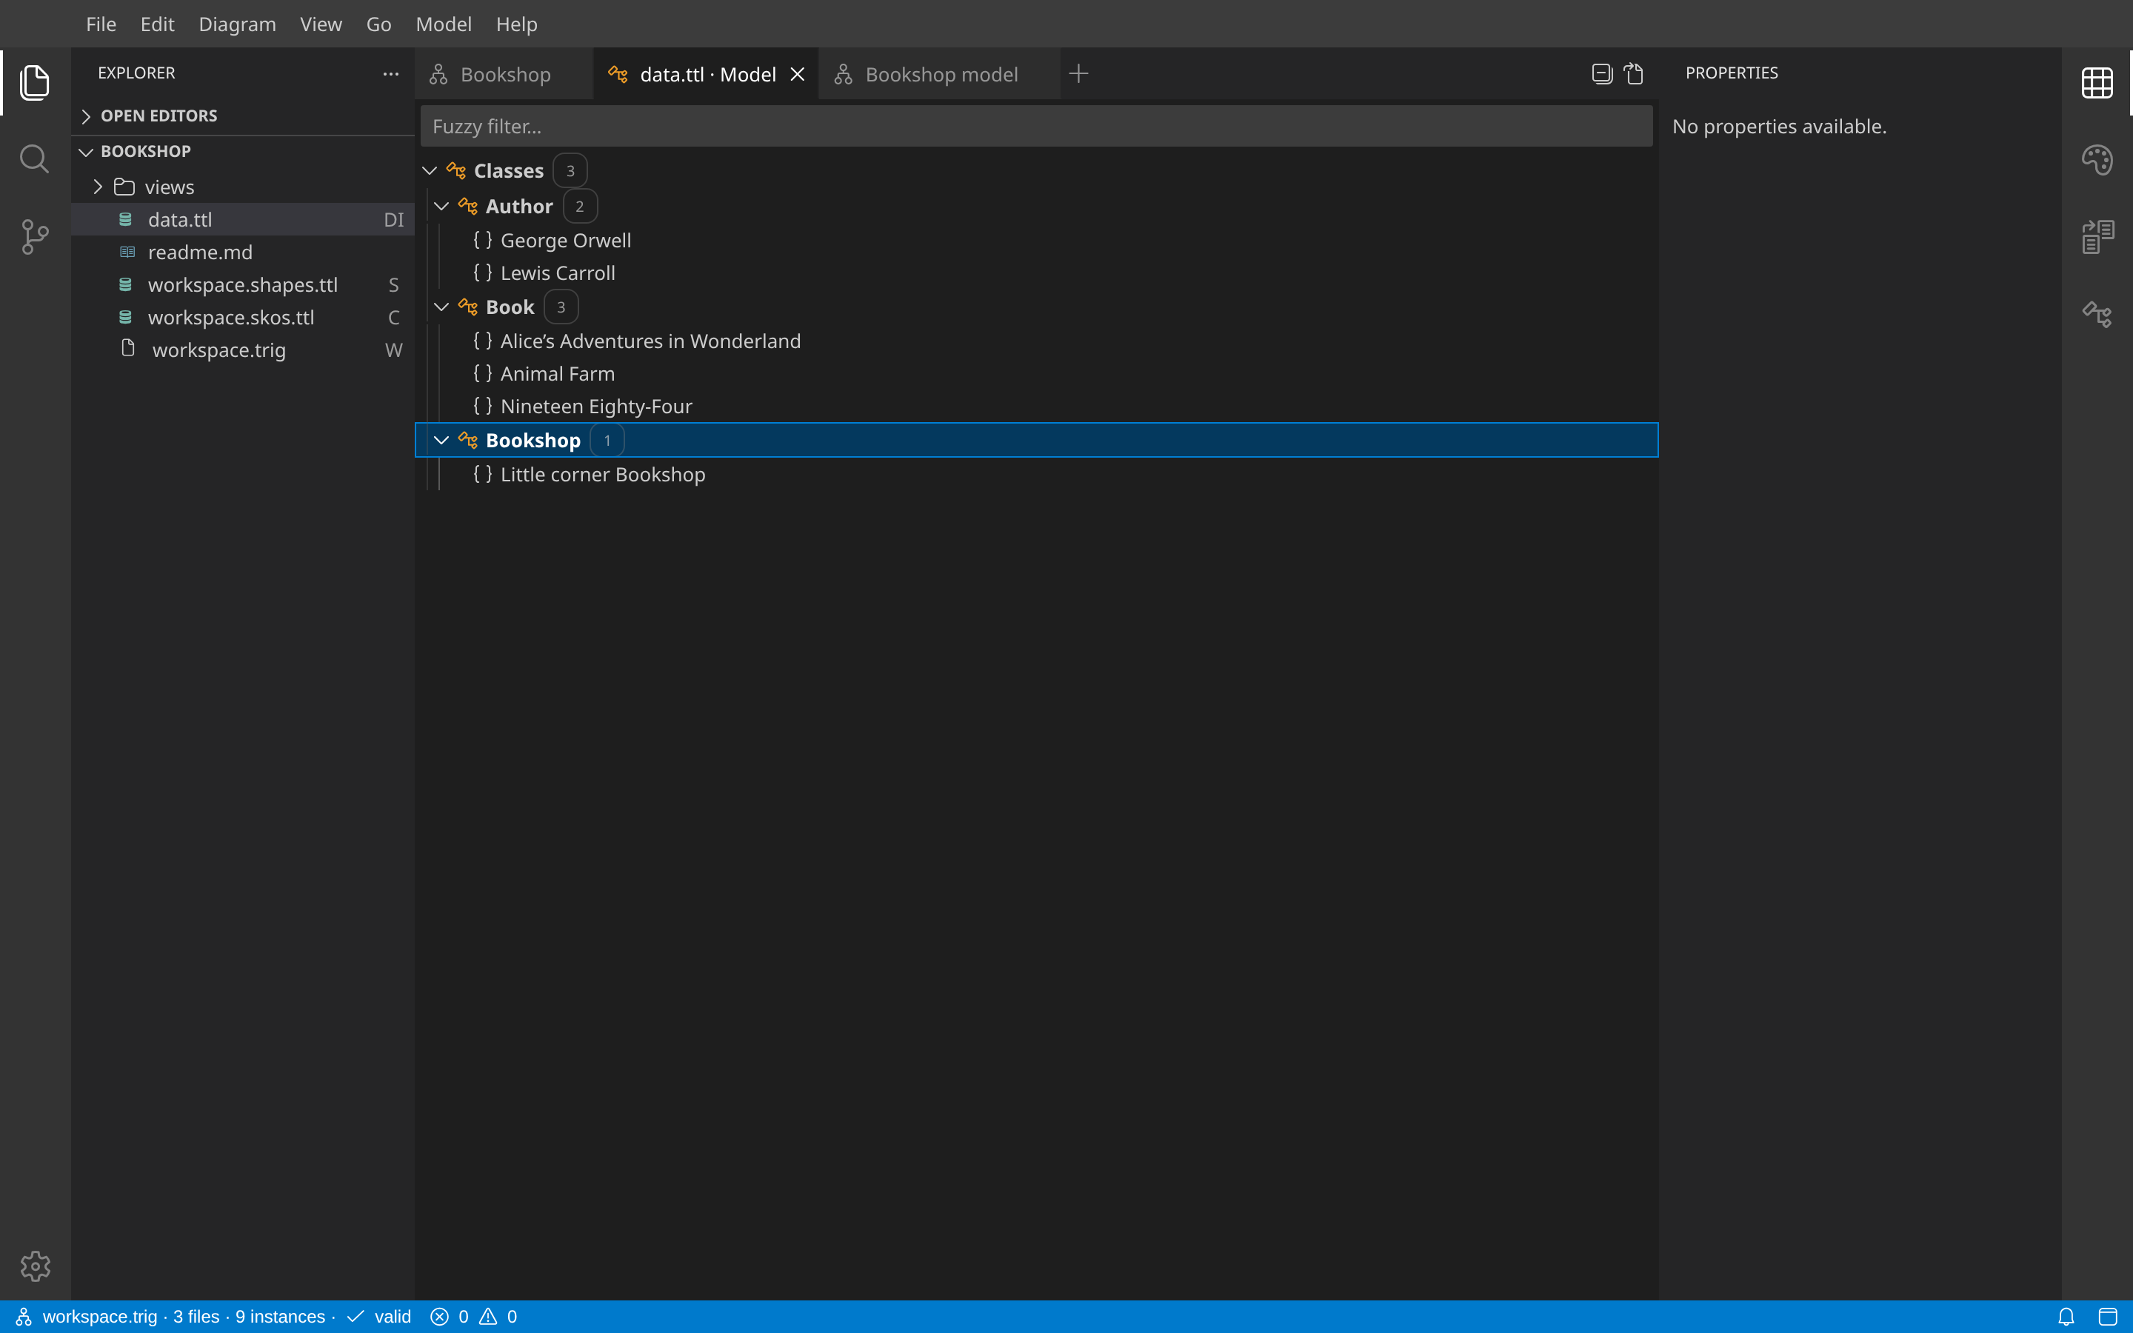Open the properties table icon in right sidebar
2133x1333 pixels.
(2097, 83)
